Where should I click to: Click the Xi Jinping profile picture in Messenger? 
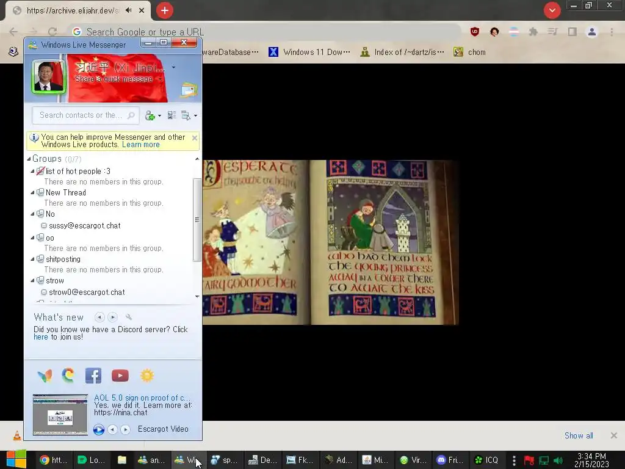pyautogui.click(x=48, y=76)
